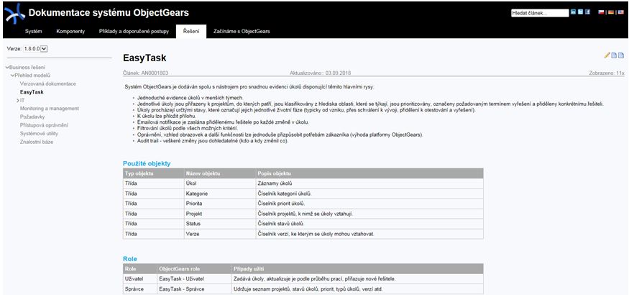Screen dimensions: 629x295
Task: Collapse the Přehled modelů tree node
Action: click(x=12, y=76)
